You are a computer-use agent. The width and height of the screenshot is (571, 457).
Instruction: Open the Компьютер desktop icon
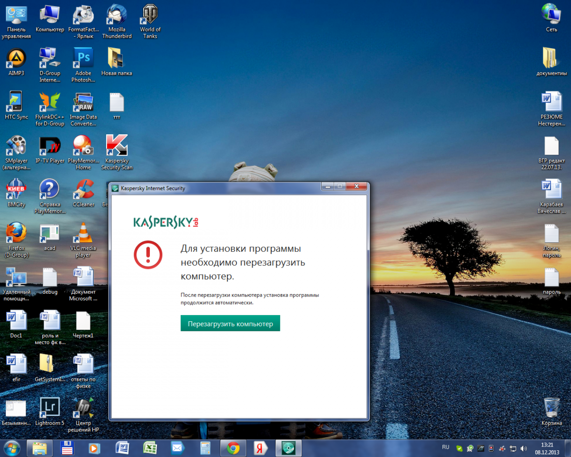click(x=49, y=18)
